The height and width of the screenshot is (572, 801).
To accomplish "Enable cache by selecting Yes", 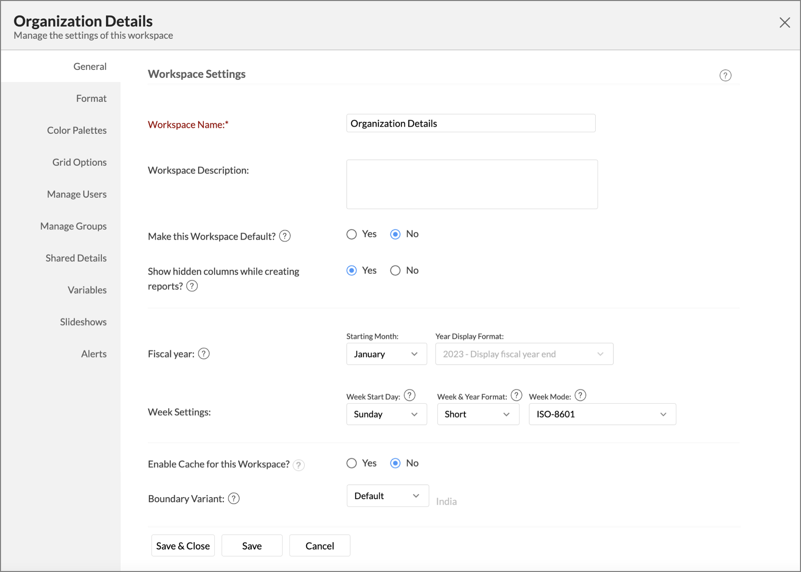I will click(352, 463).
